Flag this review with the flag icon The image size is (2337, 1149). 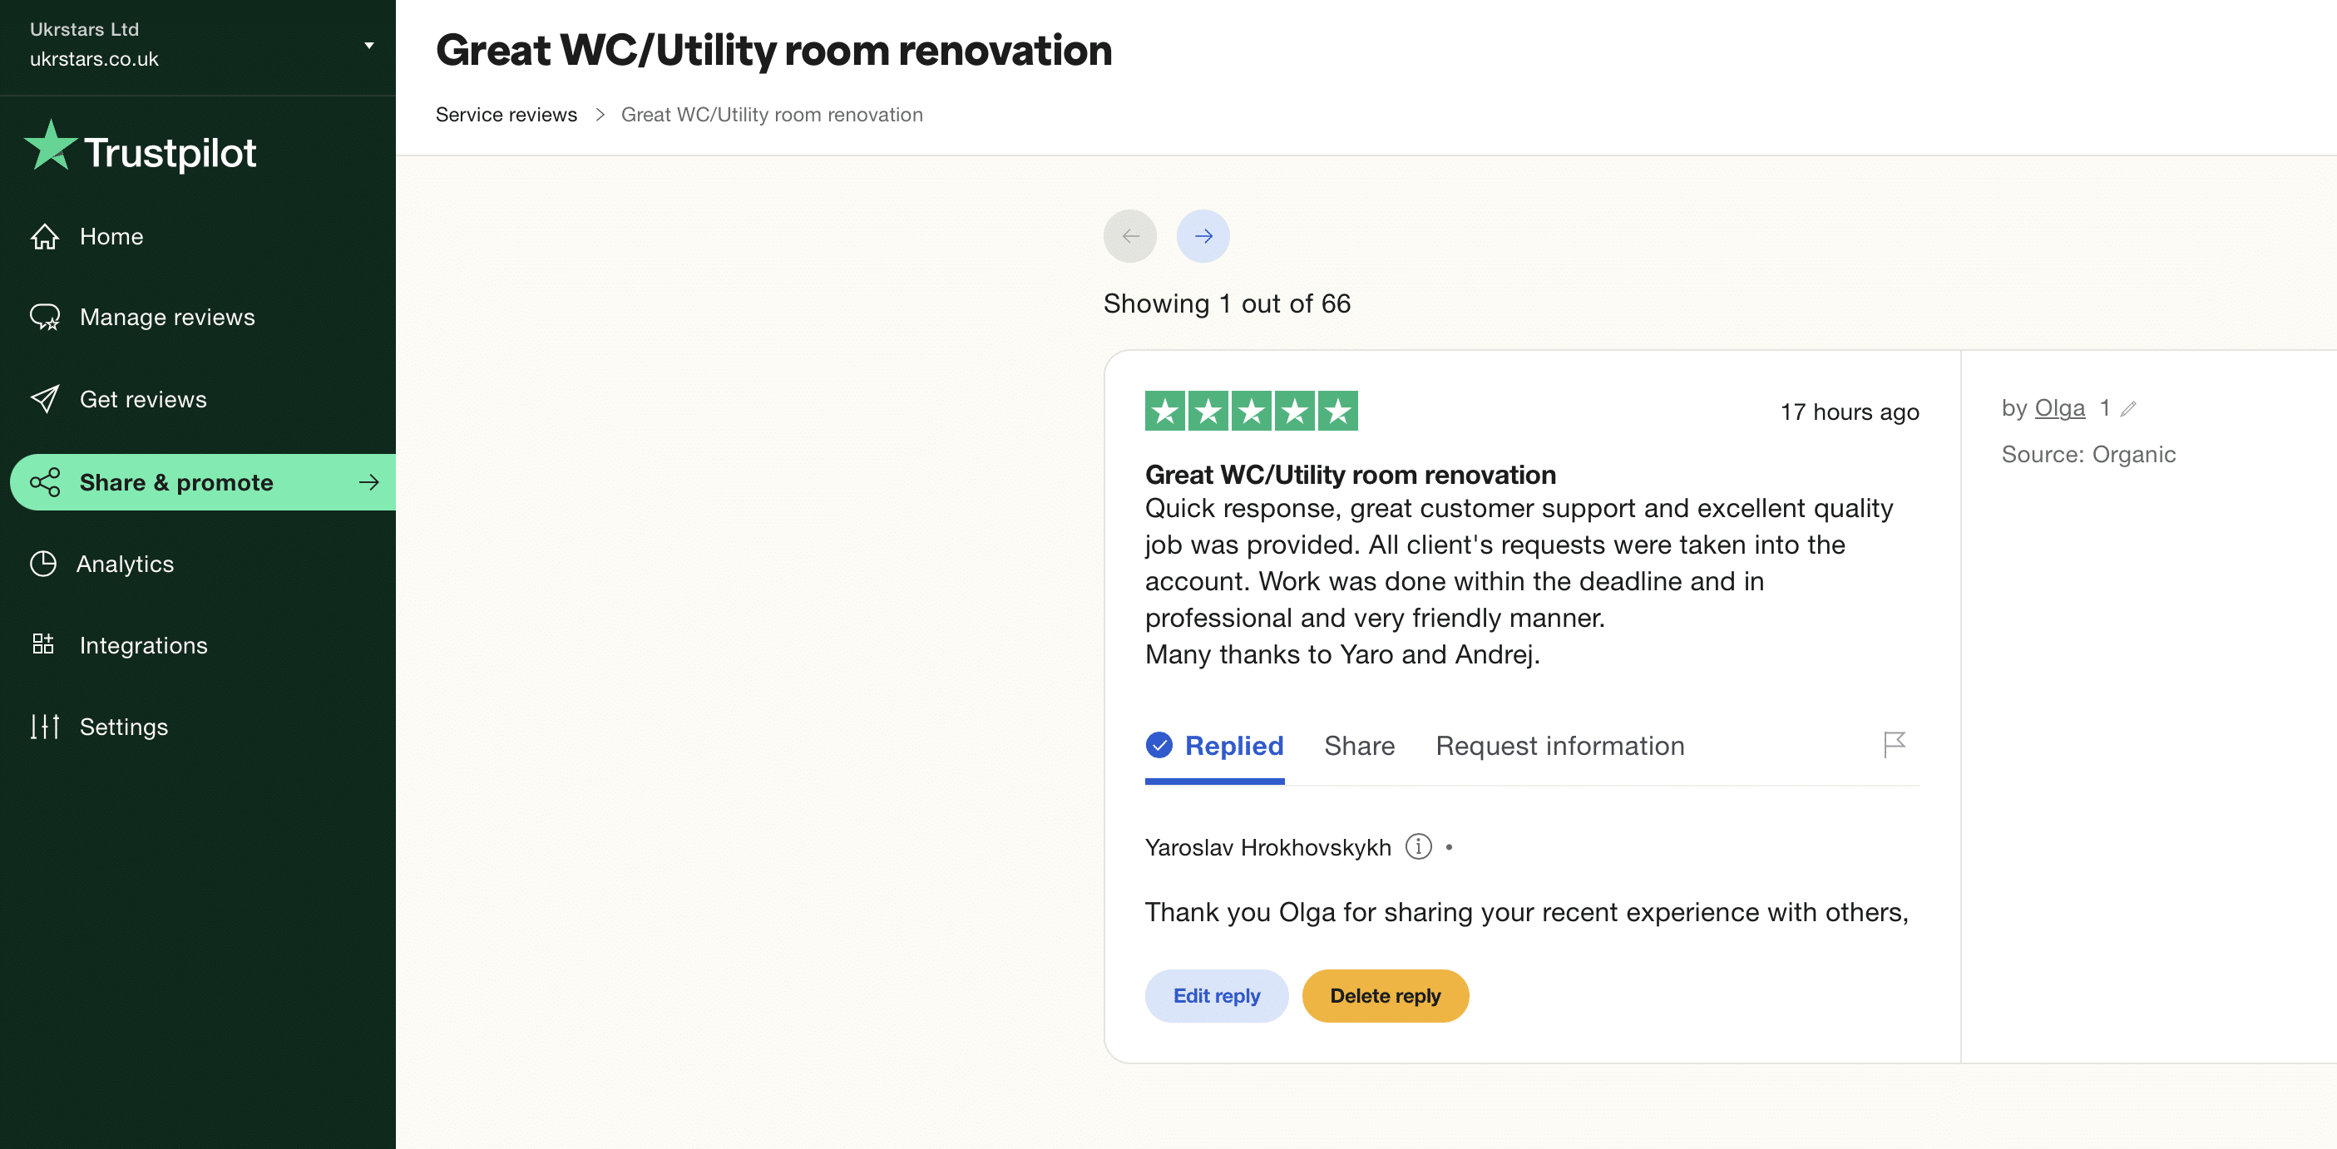click(x=1894, y=745)
